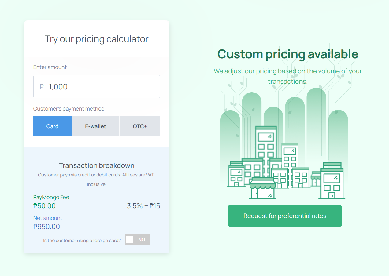
Task: Click the peso sign icon in amount field
Action: point(42,87)
